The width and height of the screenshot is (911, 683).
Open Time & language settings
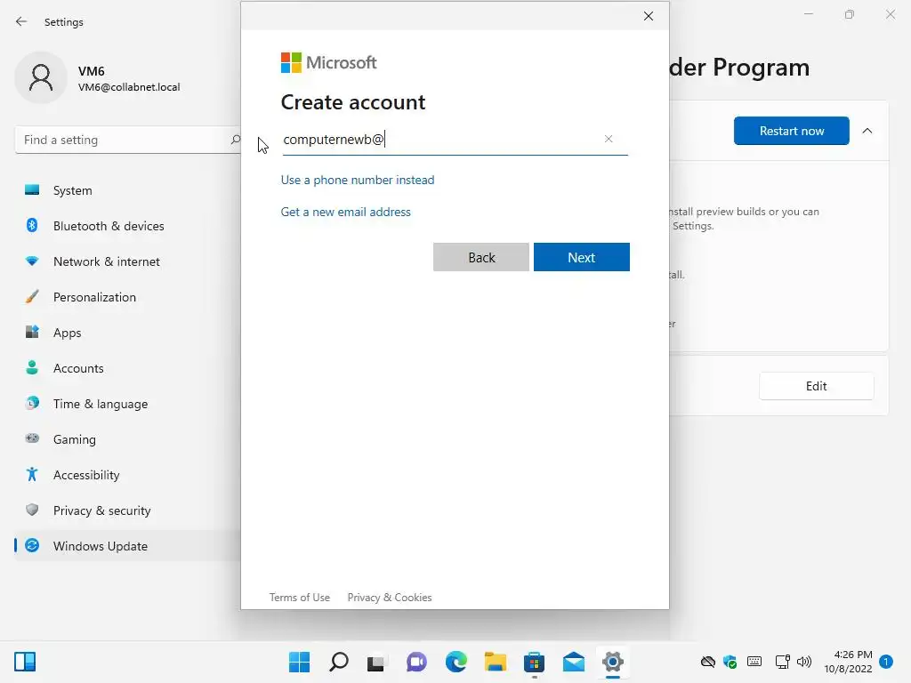click(128, 404)
